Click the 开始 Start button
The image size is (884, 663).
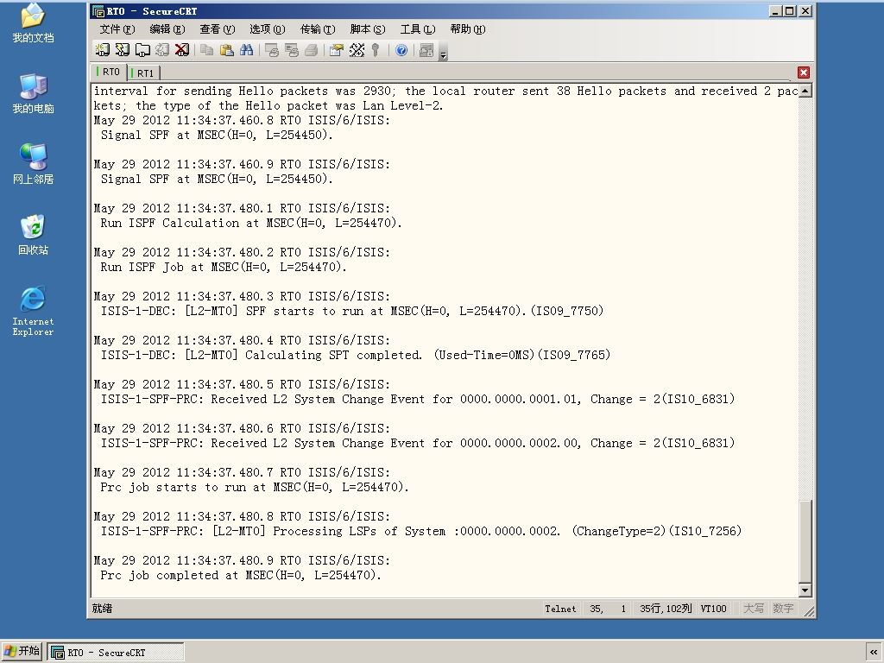[x=22, y=651]
